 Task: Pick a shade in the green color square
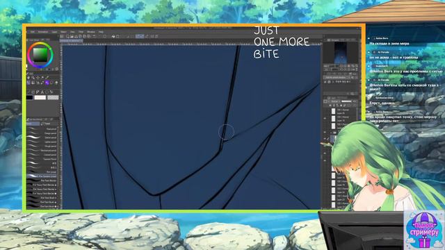[x=40, y=55]
